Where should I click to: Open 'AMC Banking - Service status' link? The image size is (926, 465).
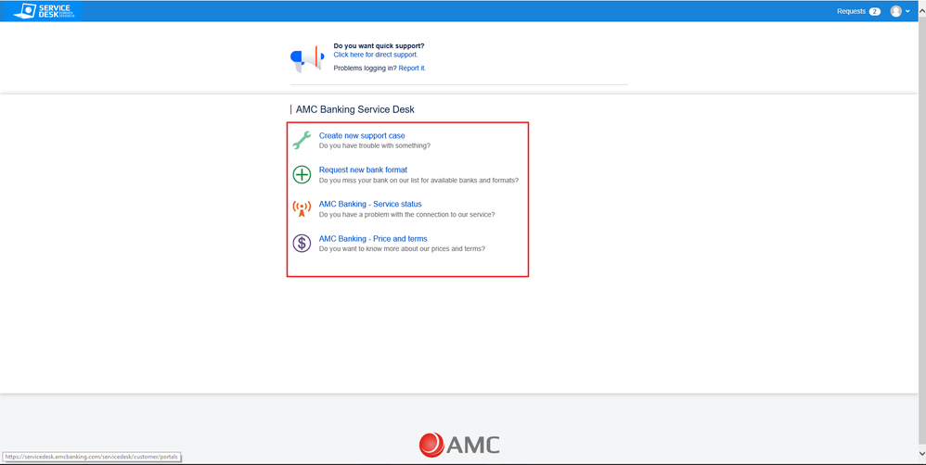pos(370,204)
